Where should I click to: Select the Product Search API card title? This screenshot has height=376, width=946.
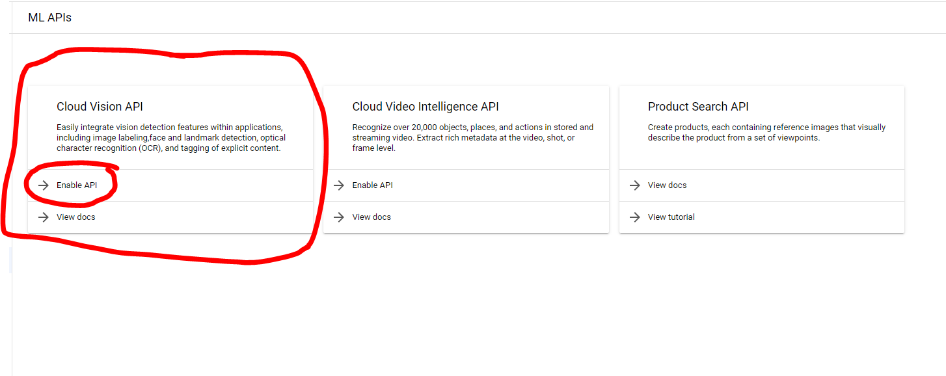[x=698, y=107]
